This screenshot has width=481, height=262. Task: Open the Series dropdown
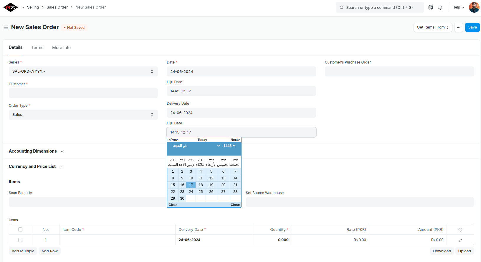(x=83, y=71)
